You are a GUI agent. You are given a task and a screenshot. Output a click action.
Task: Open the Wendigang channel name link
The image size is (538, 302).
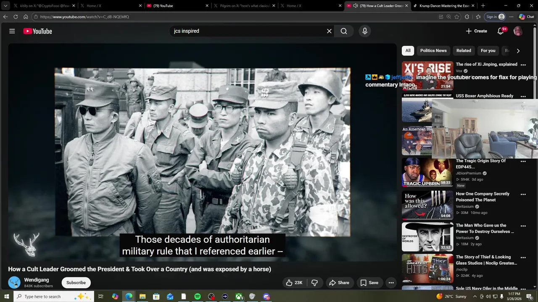coord(37,280)
